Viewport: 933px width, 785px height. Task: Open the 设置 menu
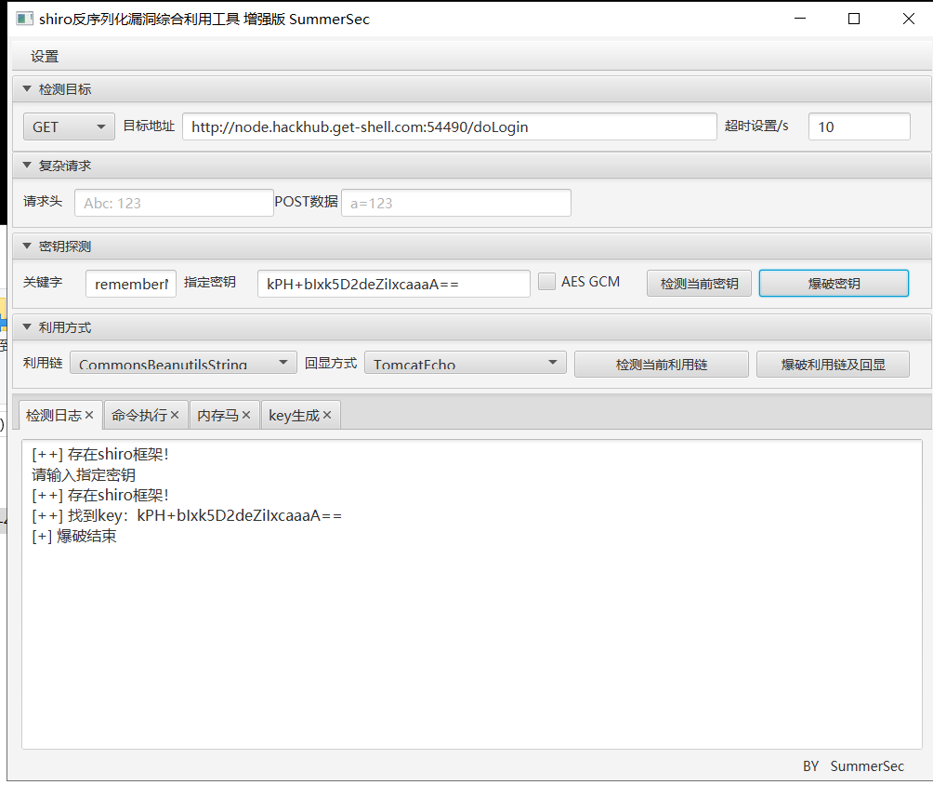pos(45,56)
